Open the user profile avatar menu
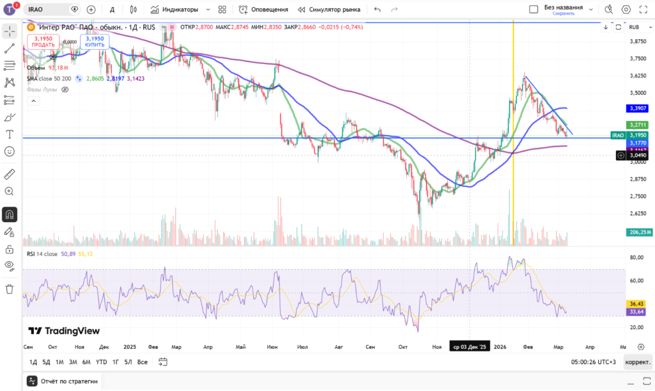 [10, 9]
